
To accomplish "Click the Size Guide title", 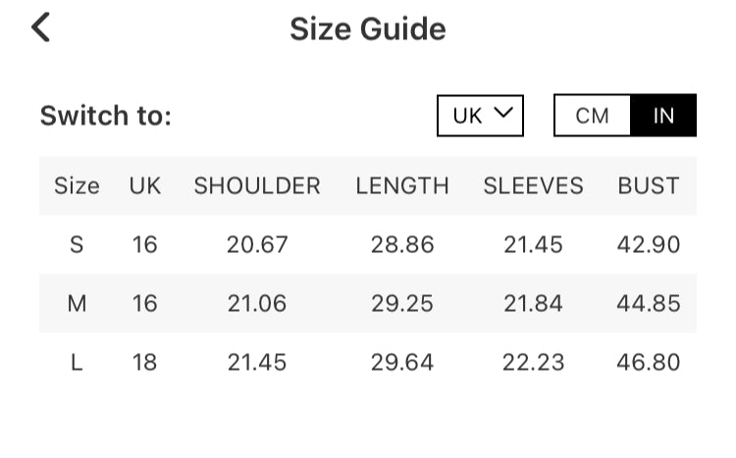I will coord(367,29).
